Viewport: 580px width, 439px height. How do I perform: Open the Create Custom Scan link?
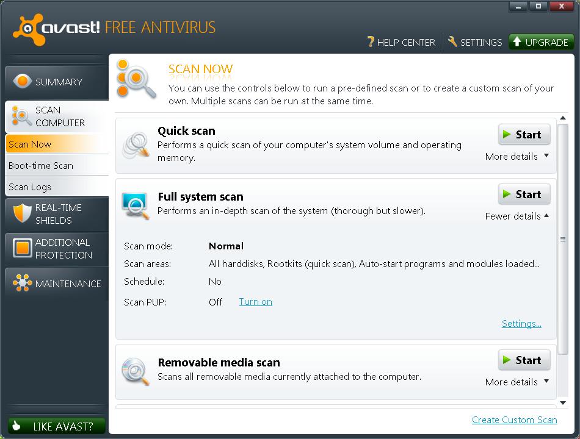point(514,419)
